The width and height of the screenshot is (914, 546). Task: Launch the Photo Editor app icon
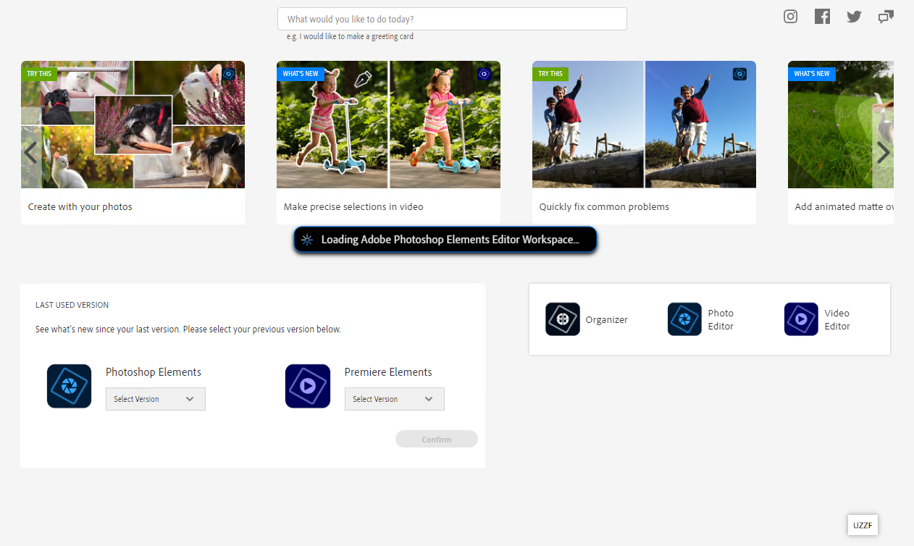pos(684,319)
